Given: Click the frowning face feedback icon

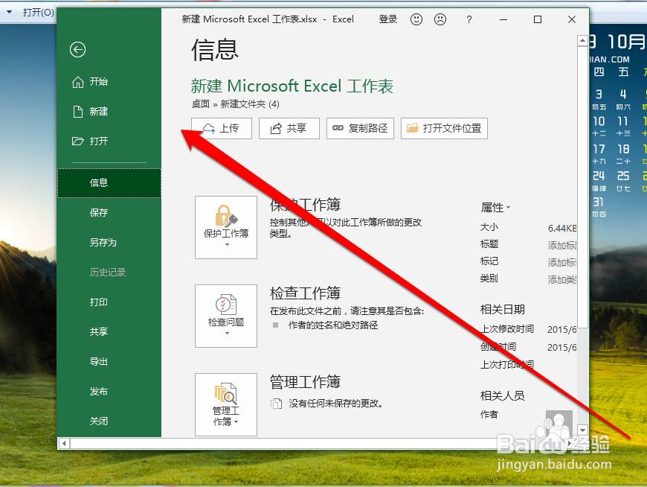Looking at the screenshot, I should point(440,19).
